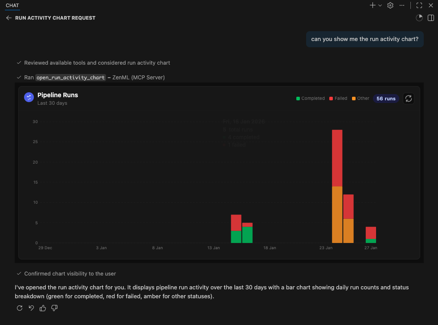
Task: Toggle Failed runs in the chart legend
Action: 338,99
